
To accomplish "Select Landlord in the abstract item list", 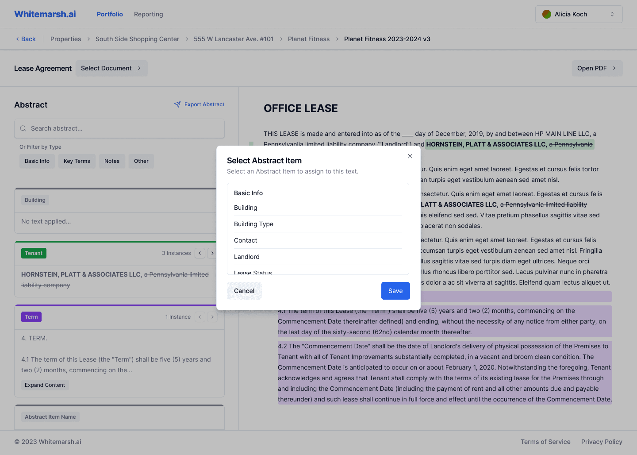I will tap(318, 257).
